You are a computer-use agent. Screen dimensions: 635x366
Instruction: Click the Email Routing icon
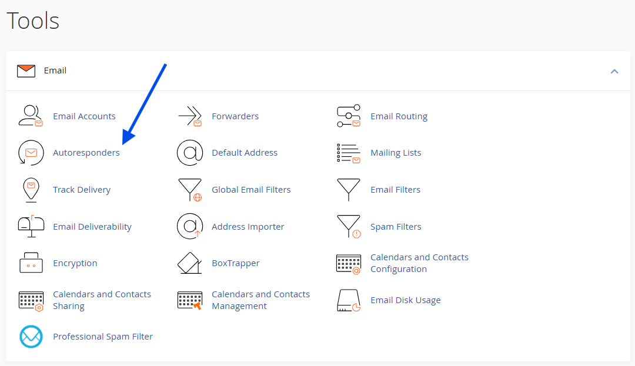pos(348,116)
